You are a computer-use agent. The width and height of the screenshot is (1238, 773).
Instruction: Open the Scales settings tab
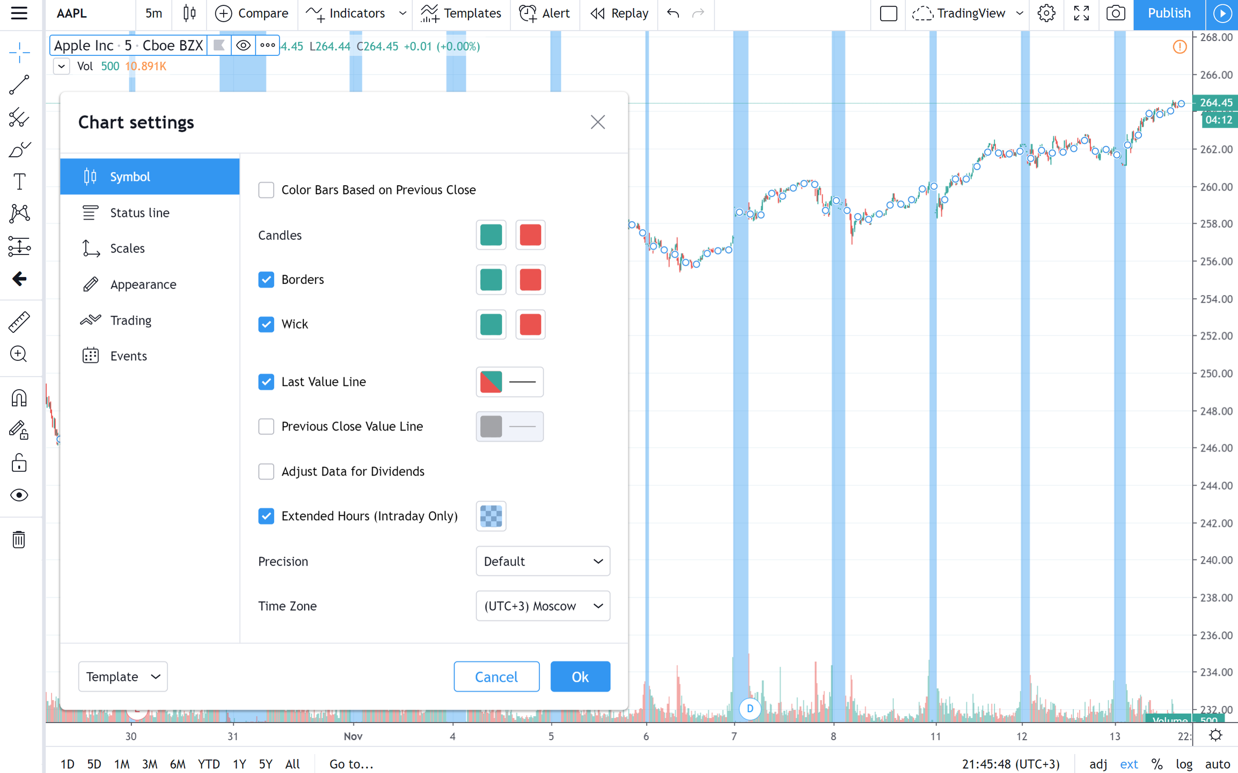(x=127, y=249)
